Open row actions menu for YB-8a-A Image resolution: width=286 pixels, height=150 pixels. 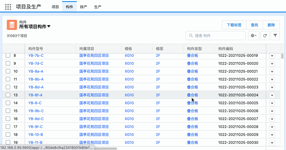coord(272,72)
